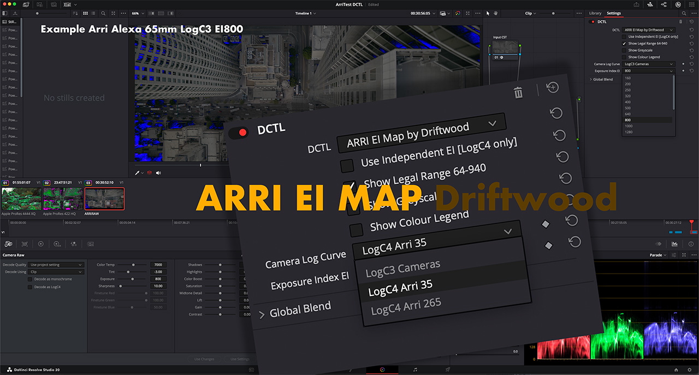The image size is (699, 375).
Task: Toggle the small DCTL enable switch
Action: tap(593, 22)
